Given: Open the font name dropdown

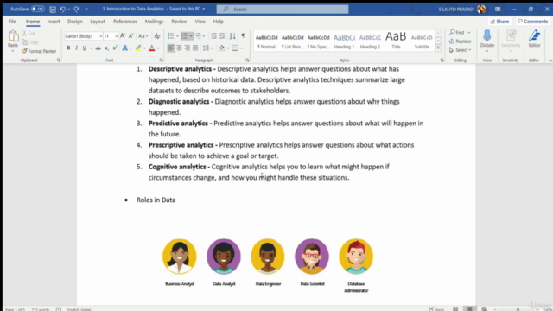Looking at the screenshot, I should pos(100,36).
